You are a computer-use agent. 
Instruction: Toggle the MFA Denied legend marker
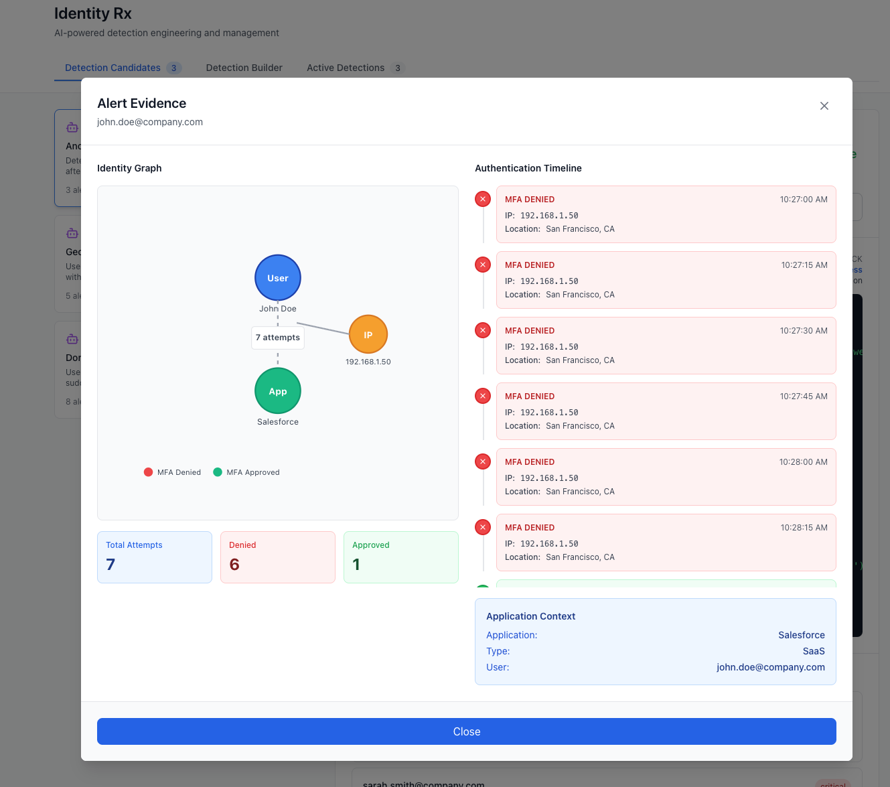pos(148,472)
